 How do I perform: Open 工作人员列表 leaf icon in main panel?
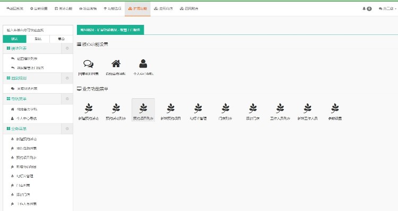click(280, 108)
